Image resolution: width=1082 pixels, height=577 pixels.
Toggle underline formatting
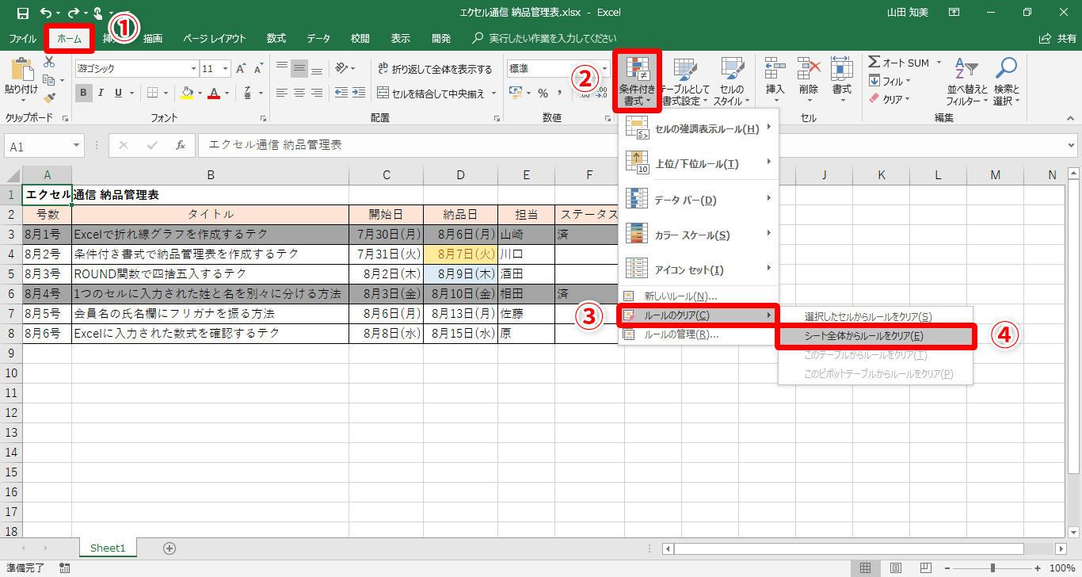tap(119, 93)
